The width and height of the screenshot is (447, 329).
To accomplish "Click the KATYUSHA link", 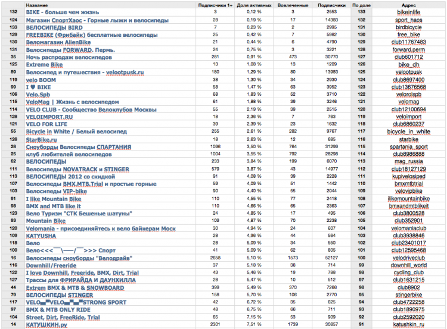I will coord(41,236).
